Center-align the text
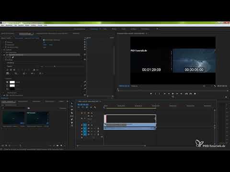 click(x=11, y=70)
